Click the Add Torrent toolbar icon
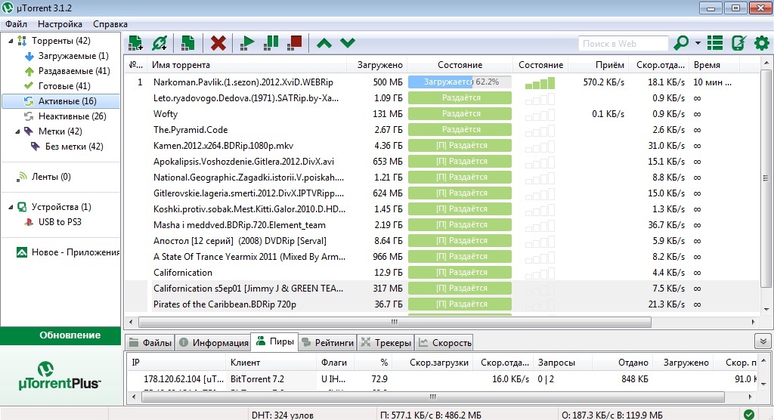774x420 pixels. pos(135,43)
